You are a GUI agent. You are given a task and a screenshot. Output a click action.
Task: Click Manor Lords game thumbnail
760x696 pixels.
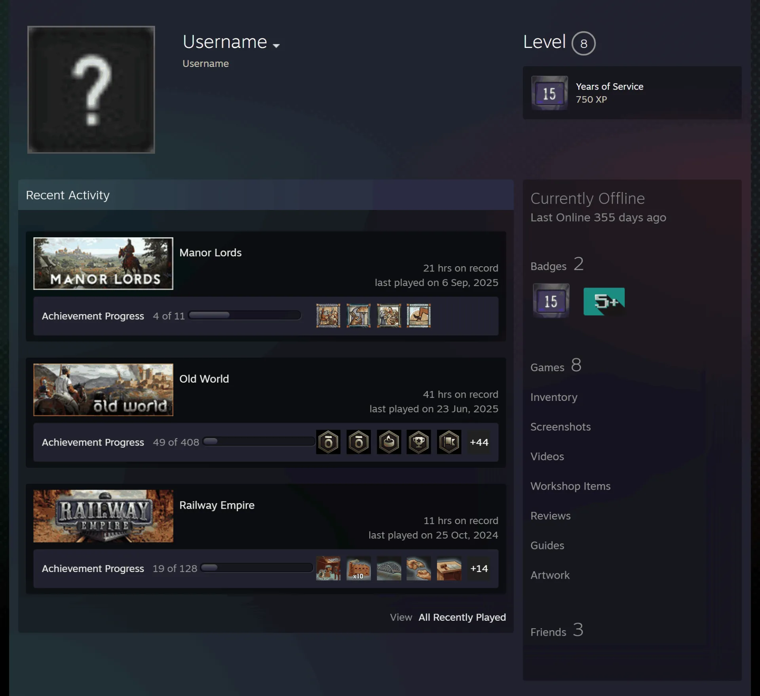pyautogui.click(x=103, y=263)
